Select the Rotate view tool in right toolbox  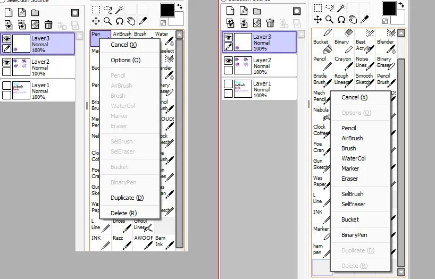tap(341, 20)
